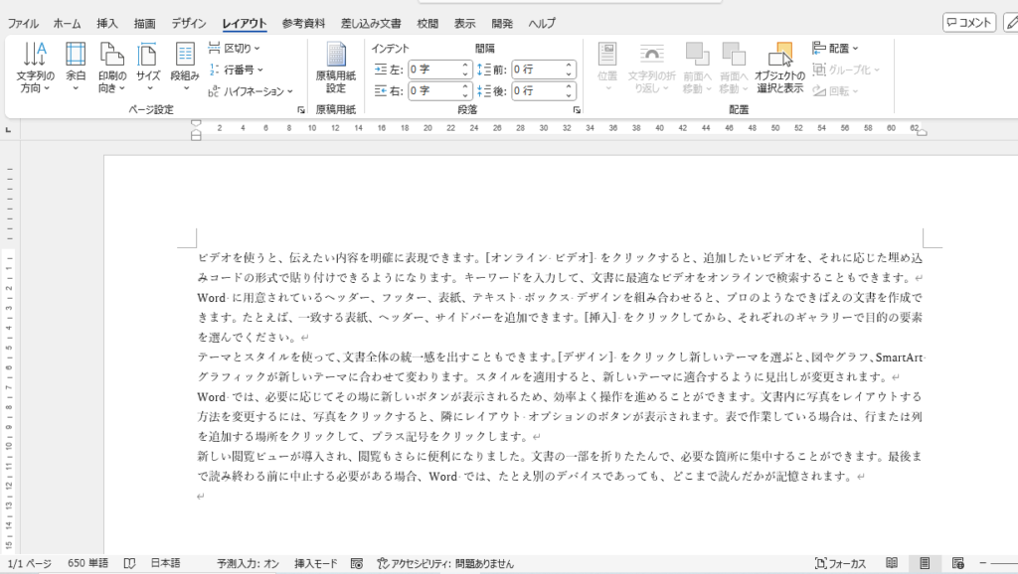Click the first line indent ruler marker

point(196,123)
